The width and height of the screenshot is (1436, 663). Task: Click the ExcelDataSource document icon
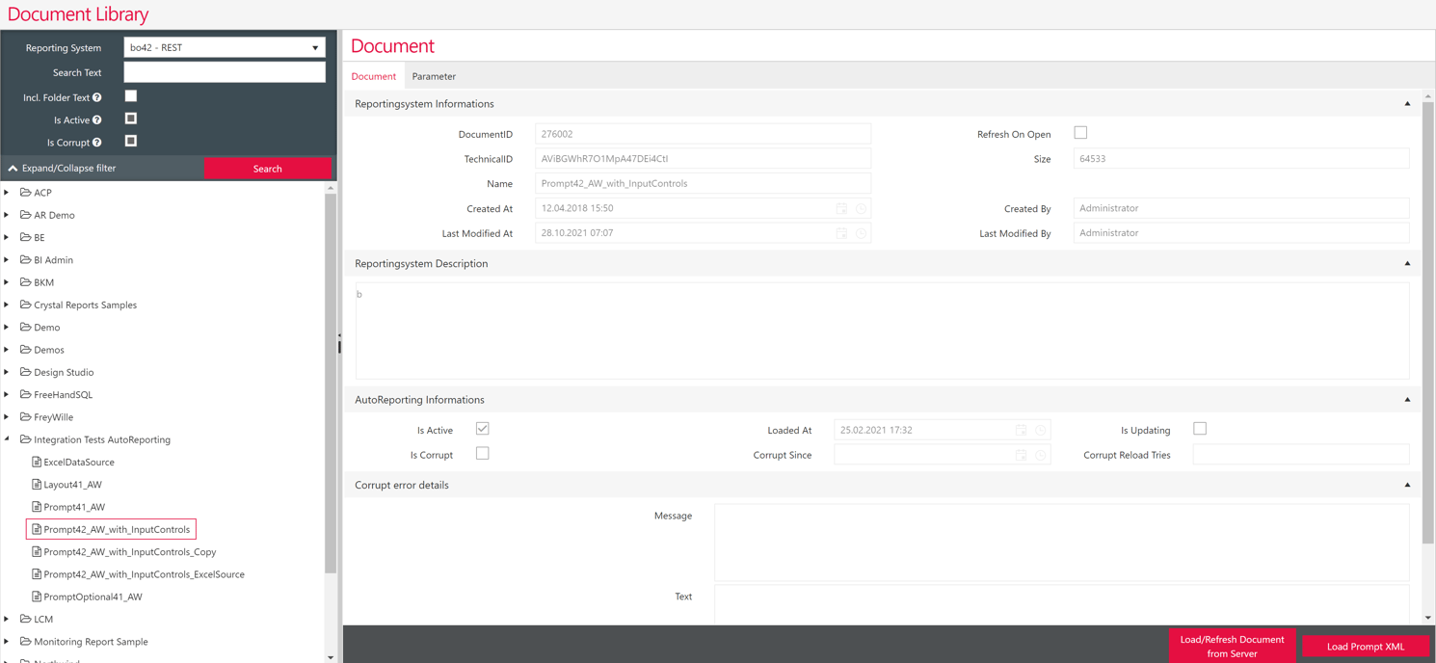tap(37, 462)
